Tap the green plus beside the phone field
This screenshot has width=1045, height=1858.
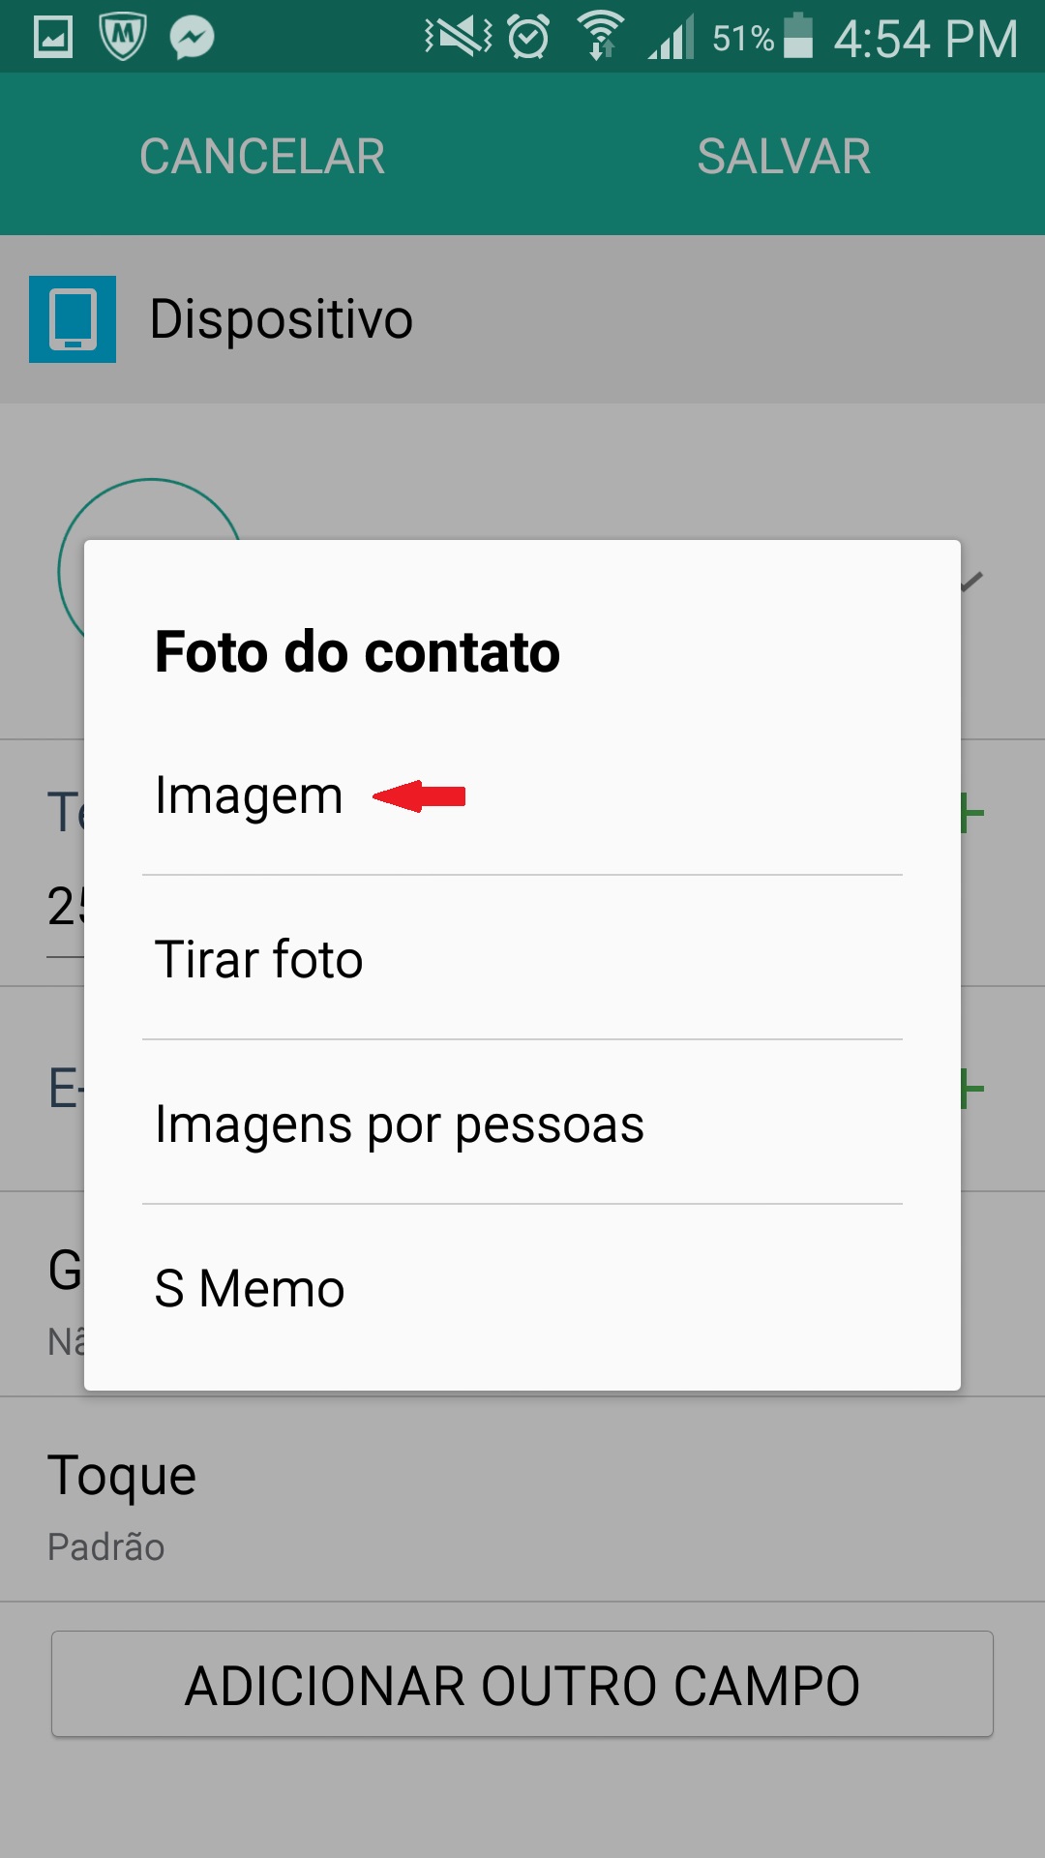(971, 814)
